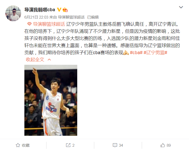Toggle 收藏 to save this post
The image size is (189, 151).
click(23, 145)
